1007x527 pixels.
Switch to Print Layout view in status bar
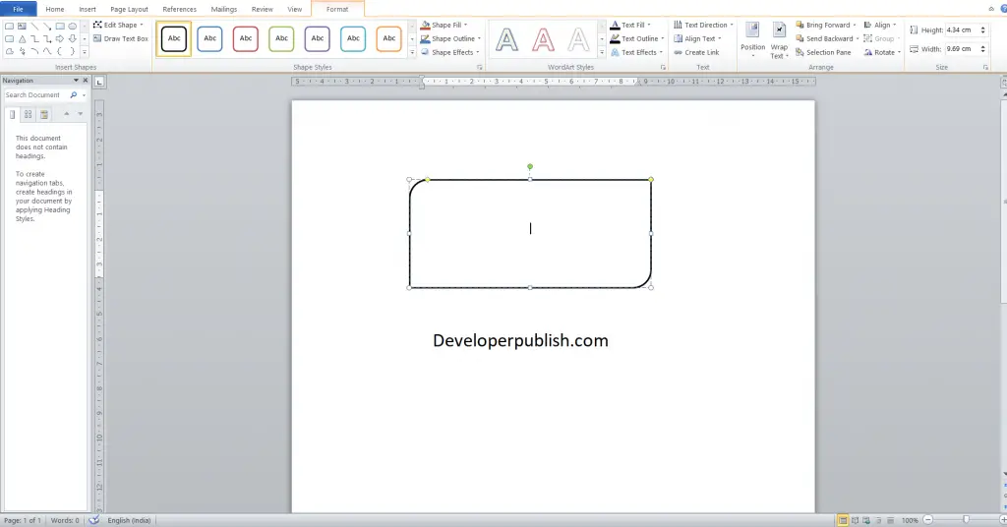[843, 520]
